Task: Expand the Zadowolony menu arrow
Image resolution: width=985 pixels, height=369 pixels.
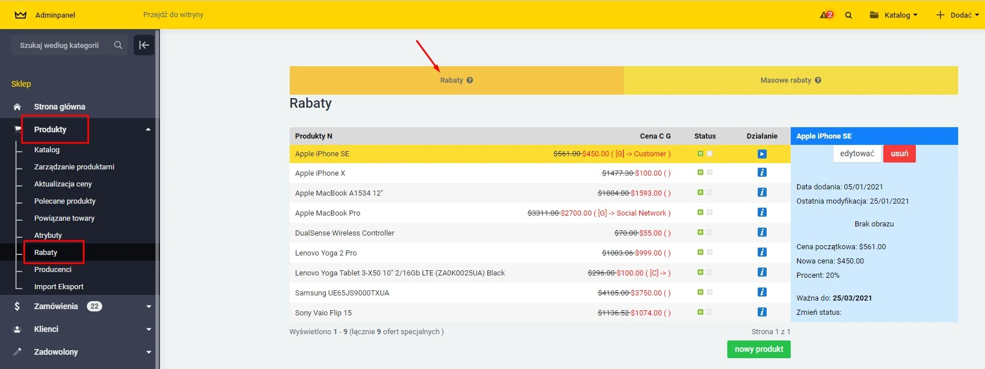Action: tap(149, 352)
